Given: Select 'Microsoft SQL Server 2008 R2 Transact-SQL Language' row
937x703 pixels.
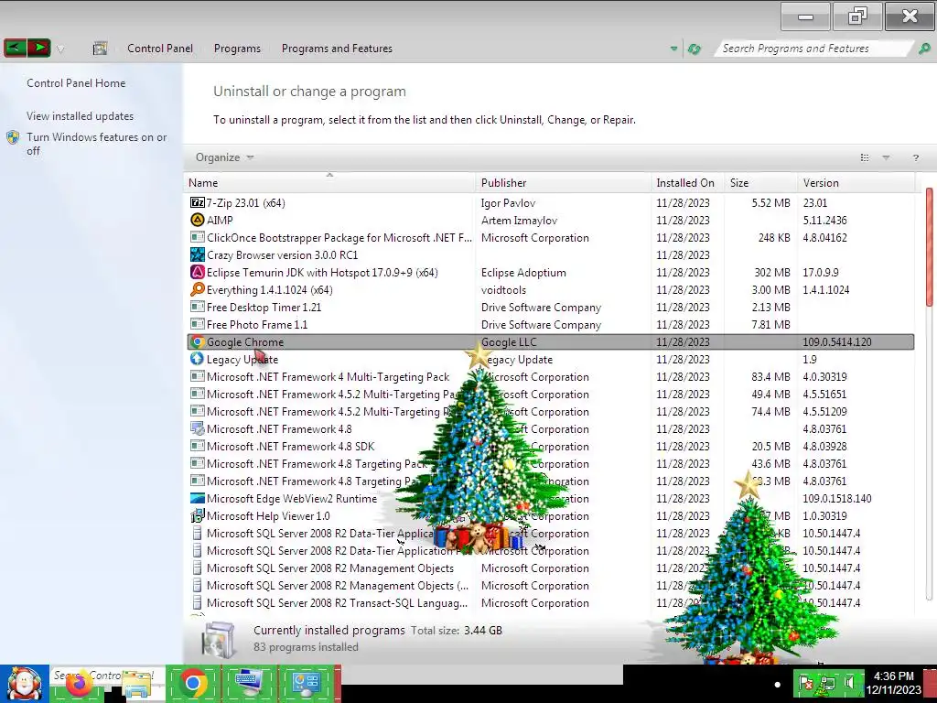Looking at the screenshot, I should pos(550,603).
